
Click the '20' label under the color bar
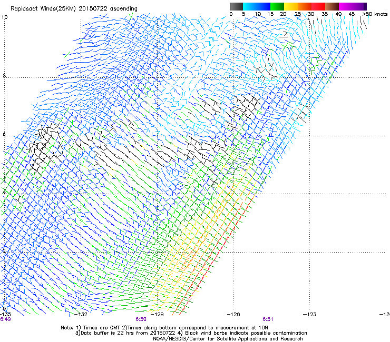click(x=283, y=14)
